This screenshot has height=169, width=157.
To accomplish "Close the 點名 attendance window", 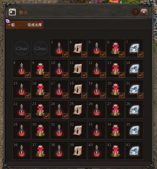I will [144, 12].
